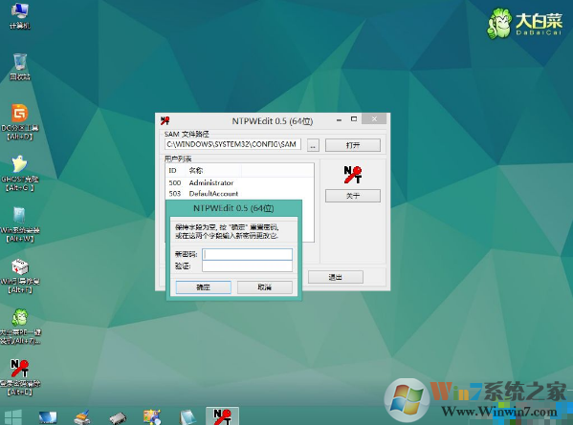Click the browse "..." button for SAM path

click(x=313, y=145)
